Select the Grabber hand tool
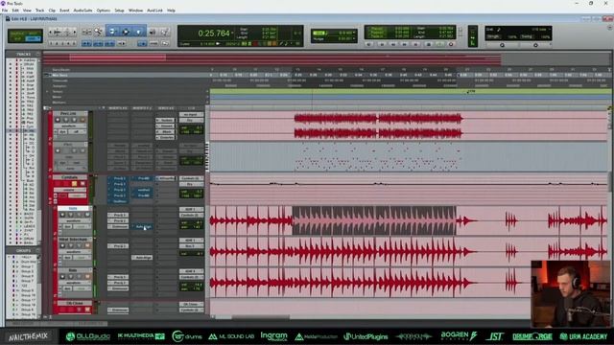 (138, 32)
